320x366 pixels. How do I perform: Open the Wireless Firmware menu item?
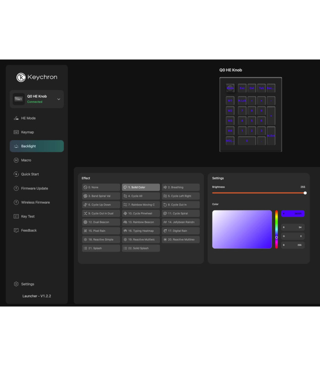[x=37, y=202]
